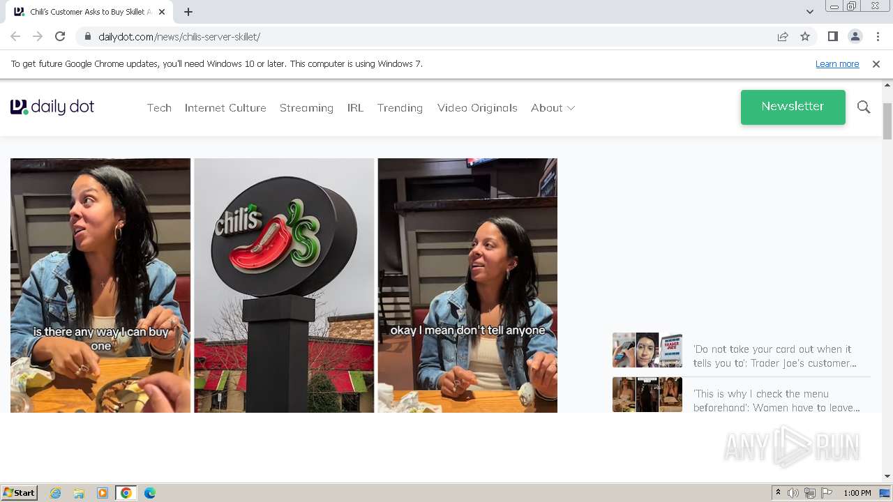Open site search magnifier icon
The height and width of the screenshot is (502, 893).
(x=864, y=107)
